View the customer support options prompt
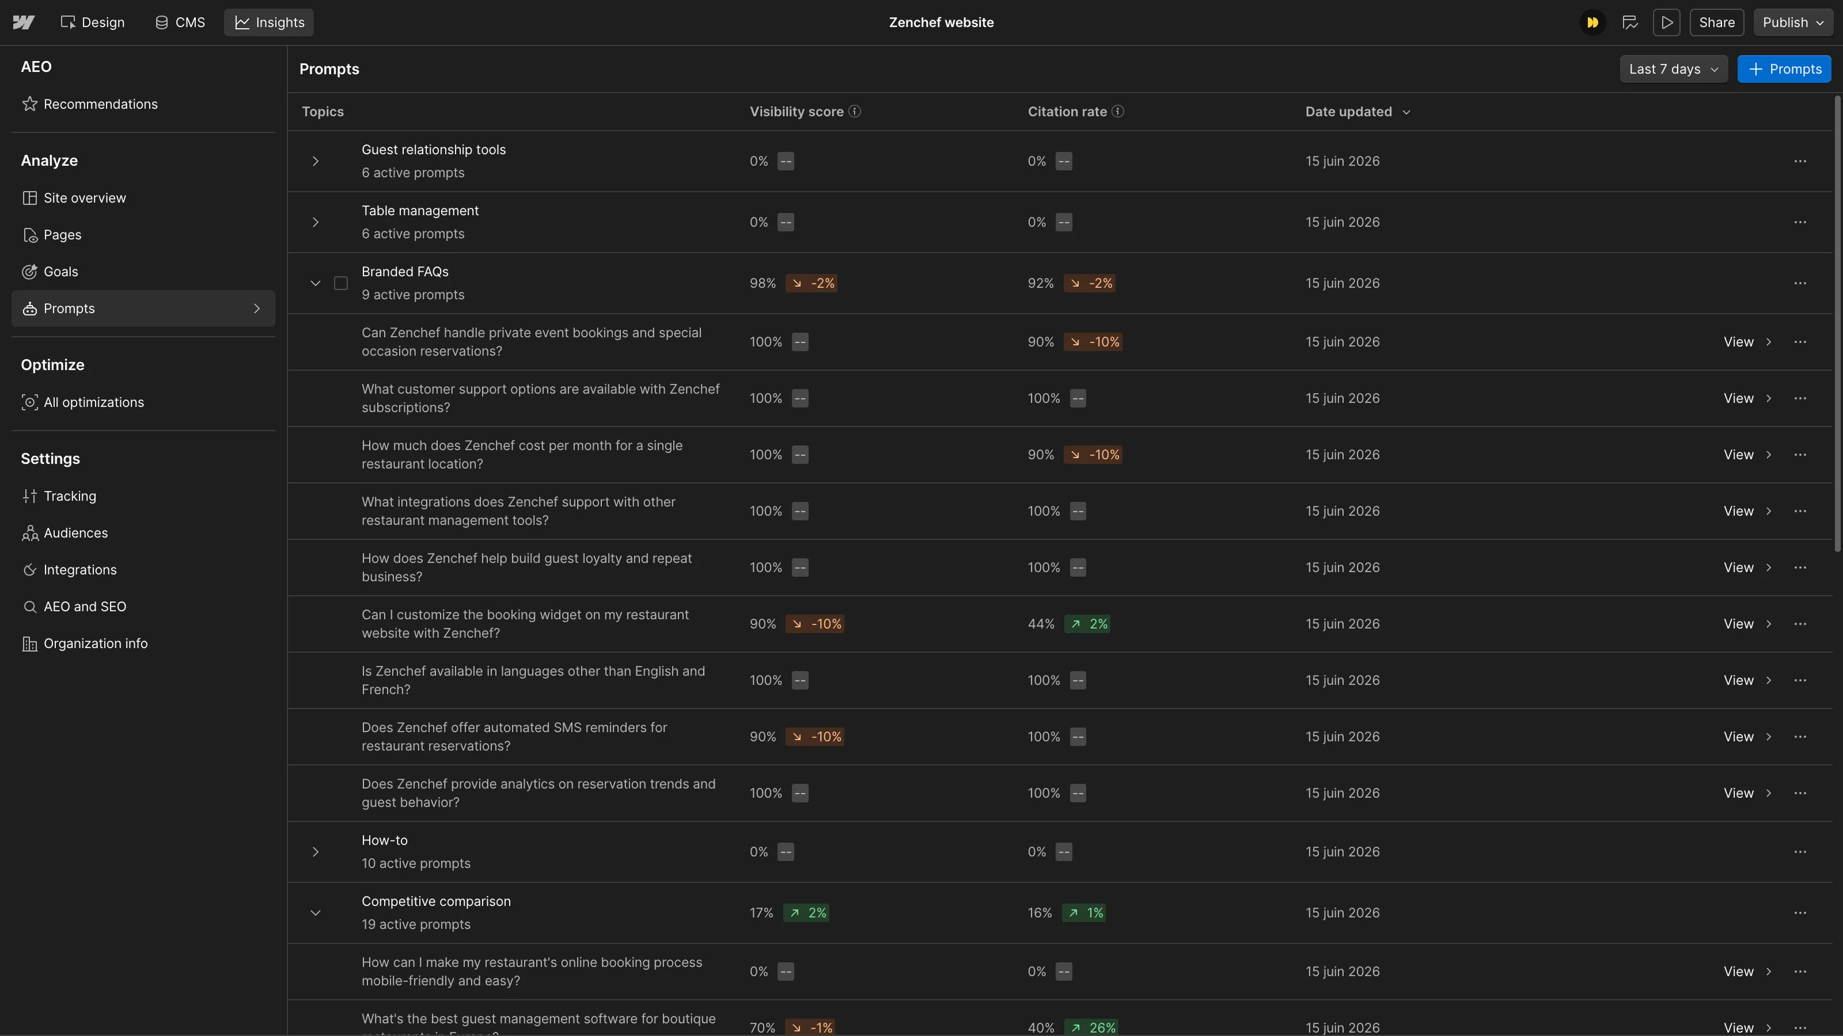Screen dimensions: 1843x1036 1747,398
